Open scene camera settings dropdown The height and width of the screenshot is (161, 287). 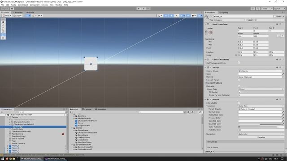click(194, 16)
